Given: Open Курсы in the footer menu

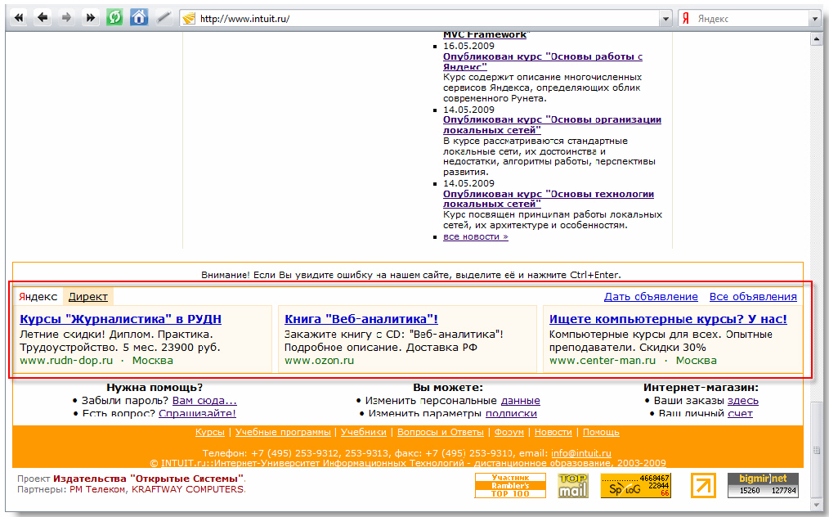Looking at the screenshot, I should [x=210, y=432].
